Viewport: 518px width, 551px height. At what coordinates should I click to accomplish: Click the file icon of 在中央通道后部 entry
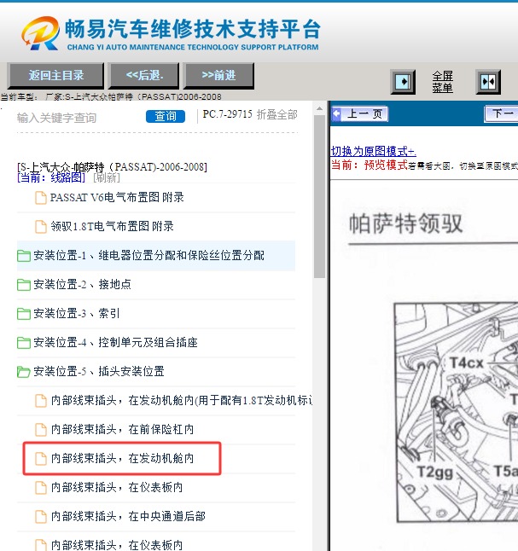tap(40, 517)
